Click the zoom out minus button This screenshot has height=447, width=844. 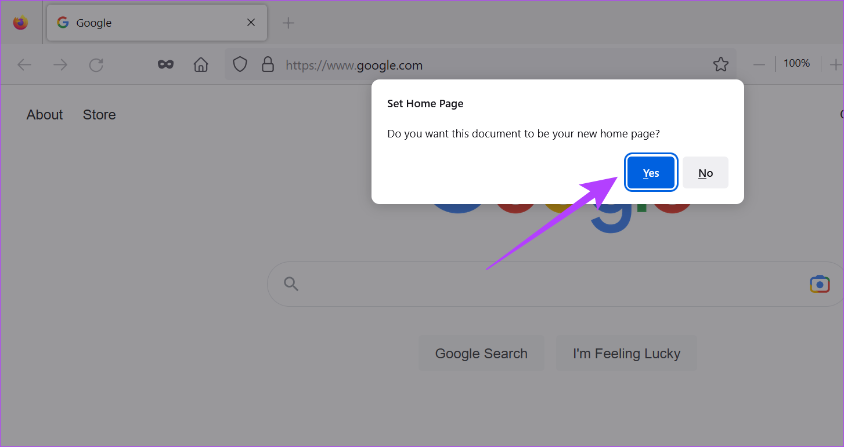point(759,64)
